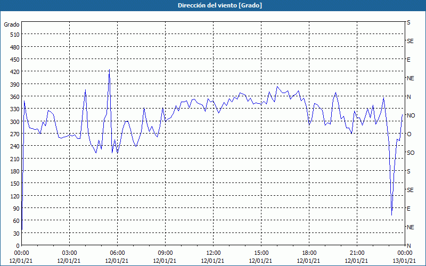Click the 120 y-axis tick label

click(15, 196)
